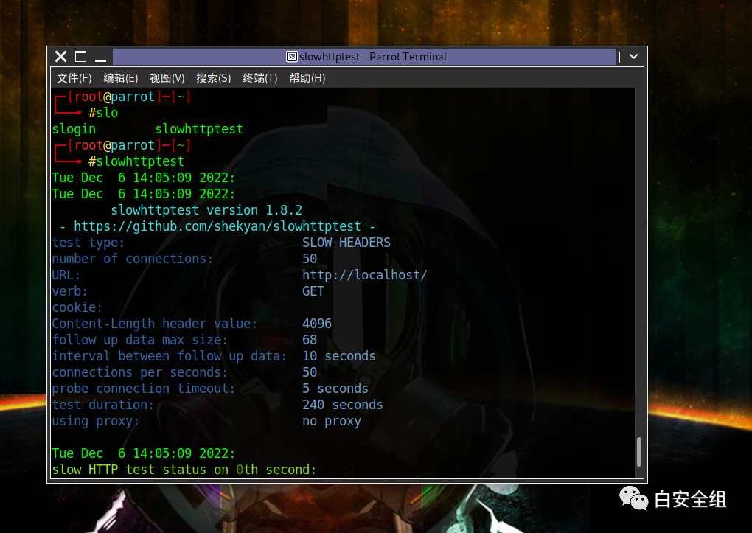The image size is (752, 533).
Task: Click the '68' follow up data value
Action: (310, 340)
